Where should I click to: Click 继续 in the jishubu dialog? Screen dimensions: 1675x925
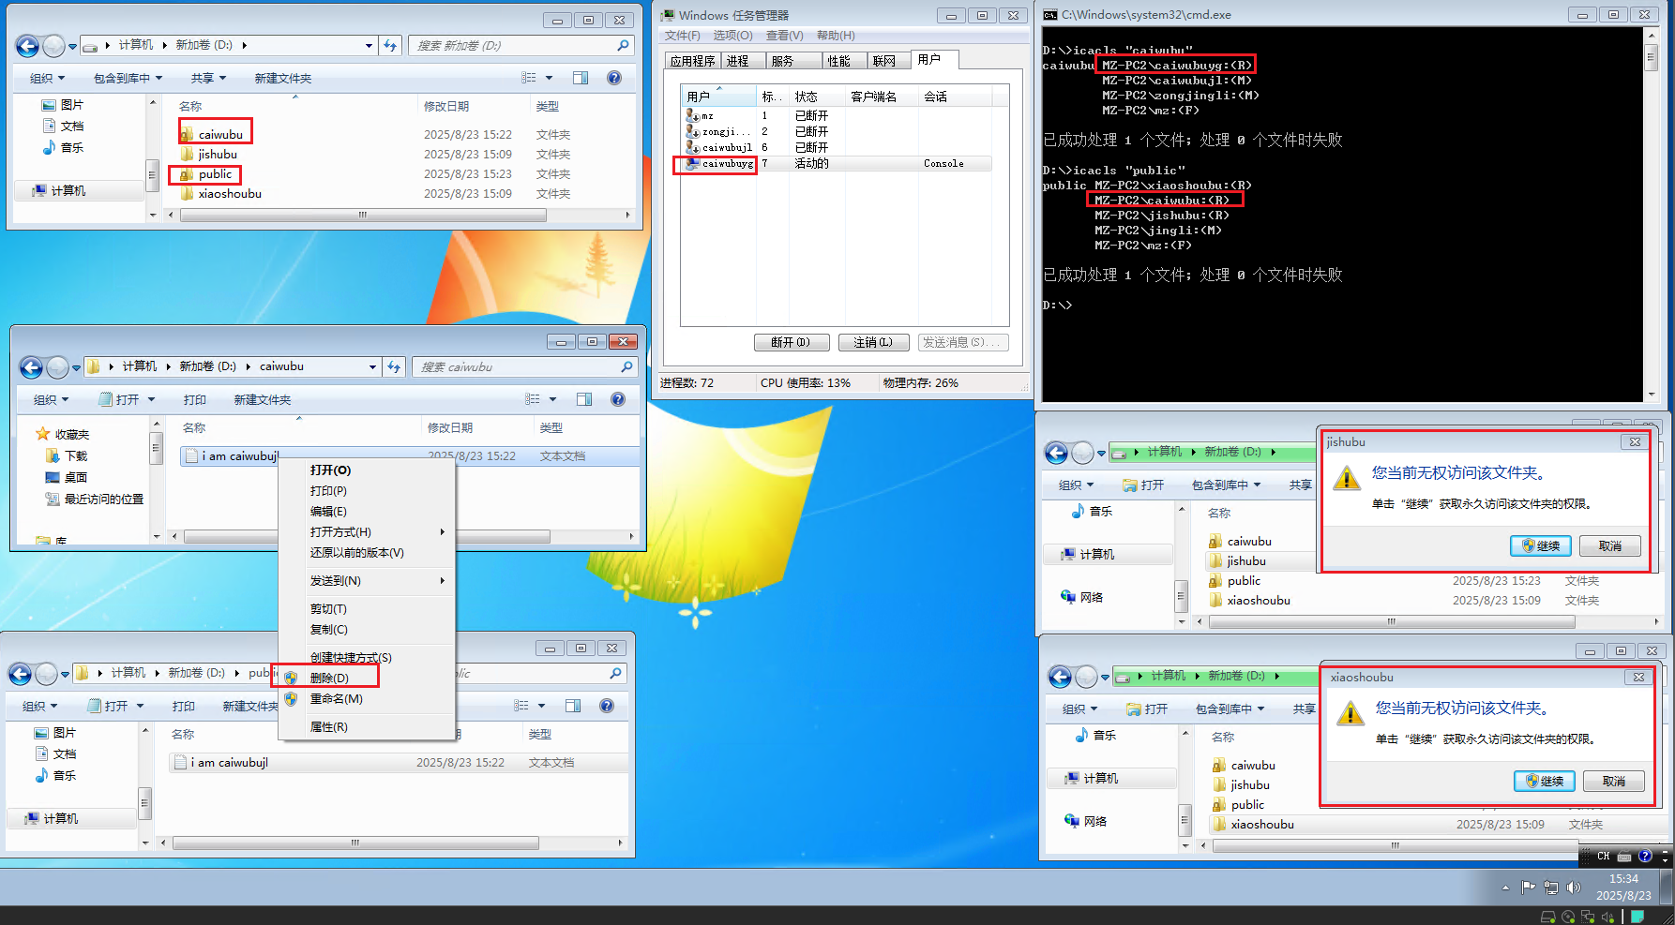(x=1541, y=546)
